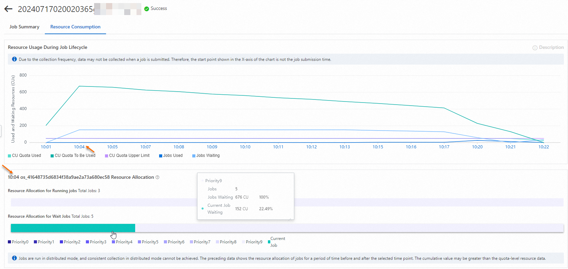The width and height of the screenshot is (568, 269).
Task: Select the 10:10 time point on chart axis
Action: coord(245,147)
